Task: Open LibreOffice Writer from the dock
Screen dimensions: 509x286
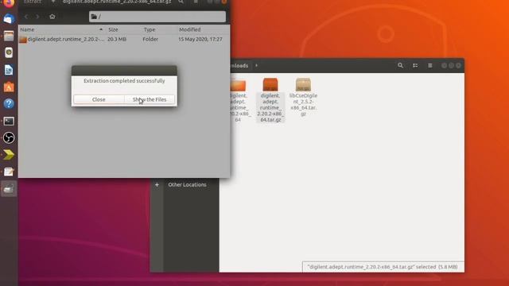Action: (9, 70)
